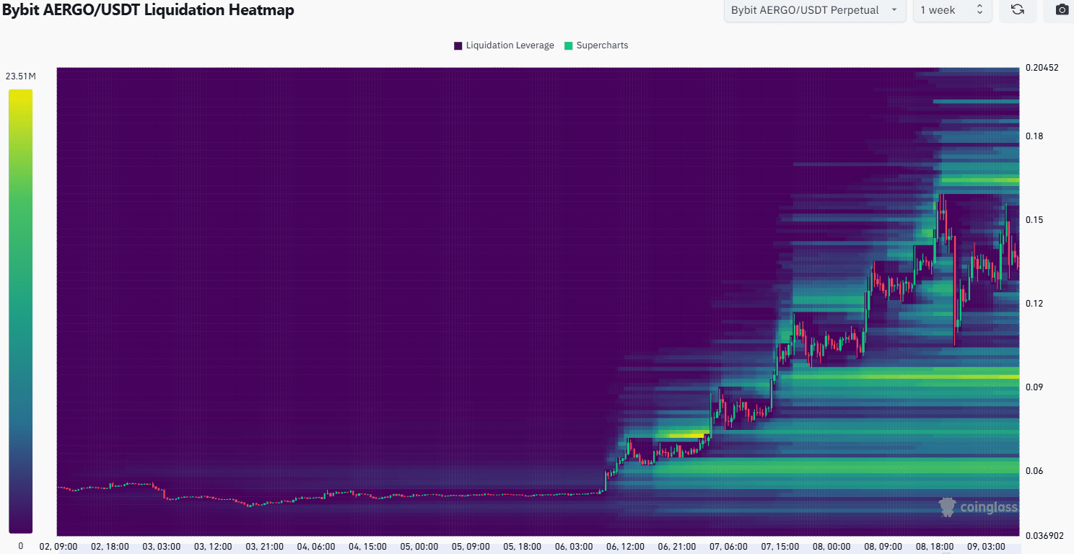This screenshot has width=1074, height=554.
Task: Click the Bybit AERGO/USDT Liquidation Heatmap title
Action: click(x=147, y=10)
